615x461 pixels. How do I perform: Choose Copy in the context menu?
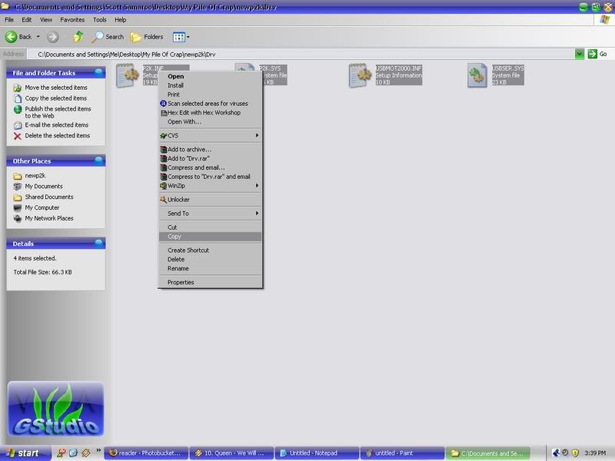[x=210, y=237]
